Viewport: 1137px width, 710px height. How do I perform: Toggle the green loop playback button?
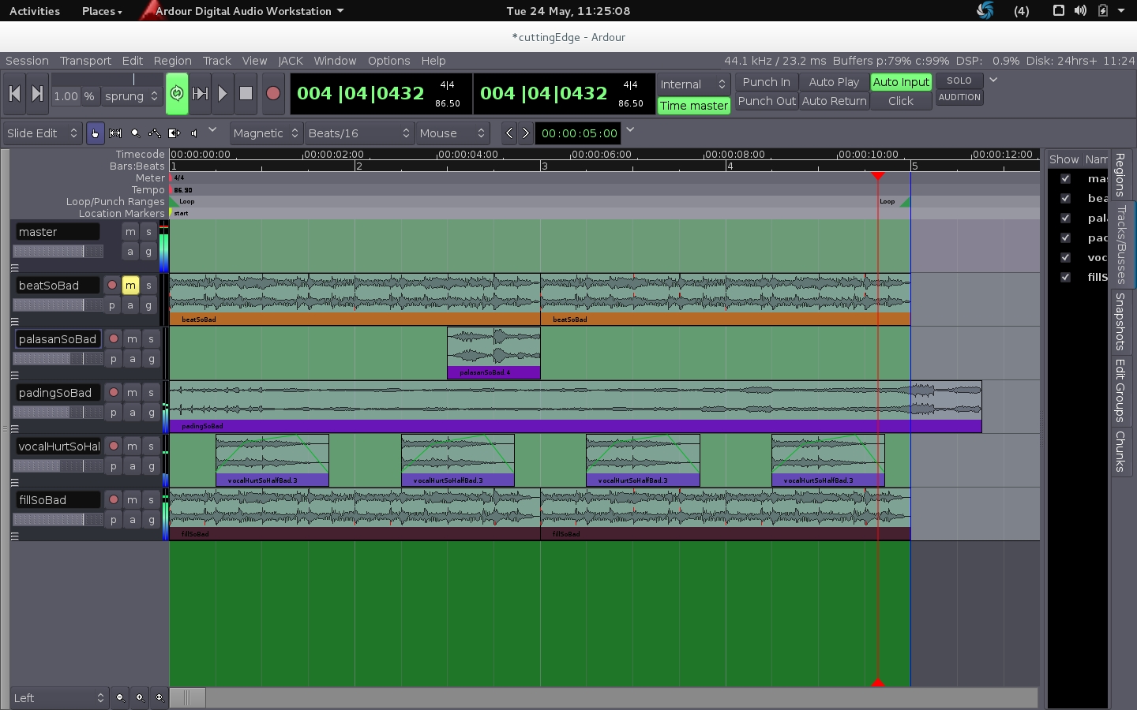click(x=177, y=94)
